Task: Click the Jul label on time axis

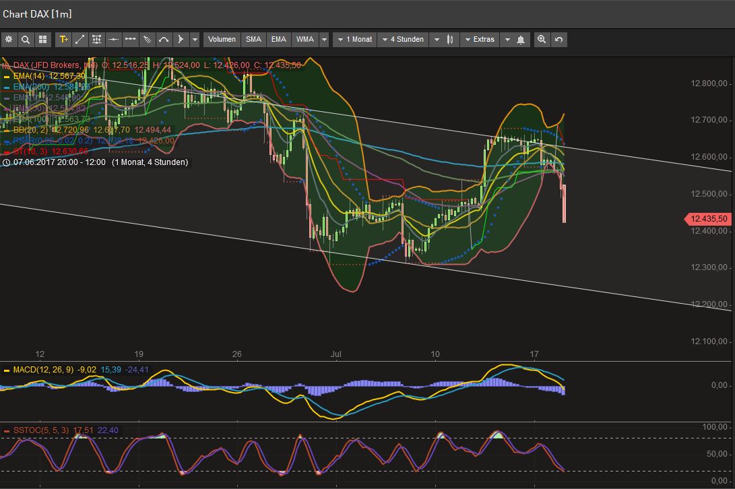Action: 335,354
